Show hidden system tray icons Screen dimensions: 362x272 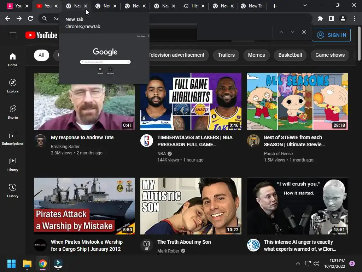click(x=298, y=263)
